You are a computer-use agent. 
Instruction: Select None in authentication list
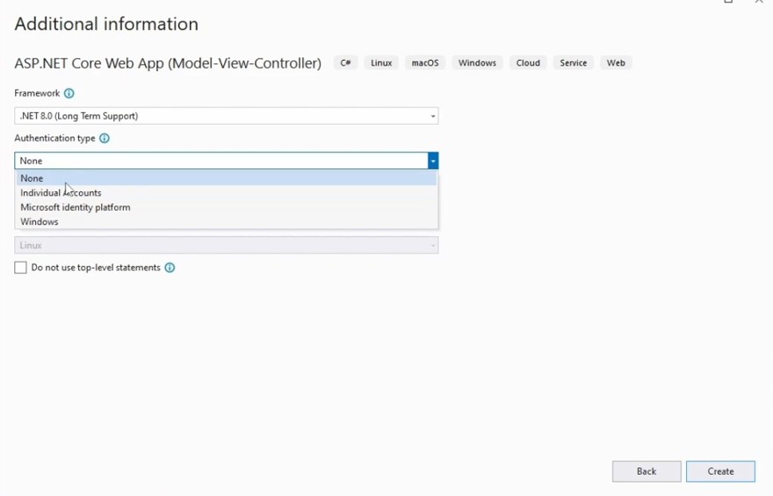tap(227, 178)
